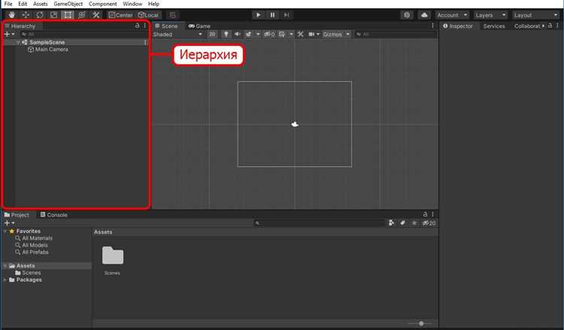Toggle scene effects icon
The height and width of the screenshot is (330, 564).
pos(249,35)
